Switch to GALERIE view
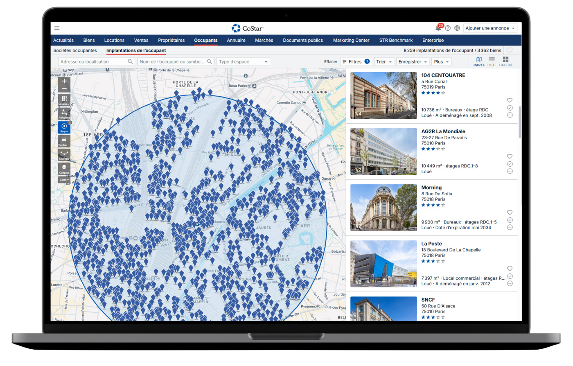573x366 pixels. click(x=506, y=61)
